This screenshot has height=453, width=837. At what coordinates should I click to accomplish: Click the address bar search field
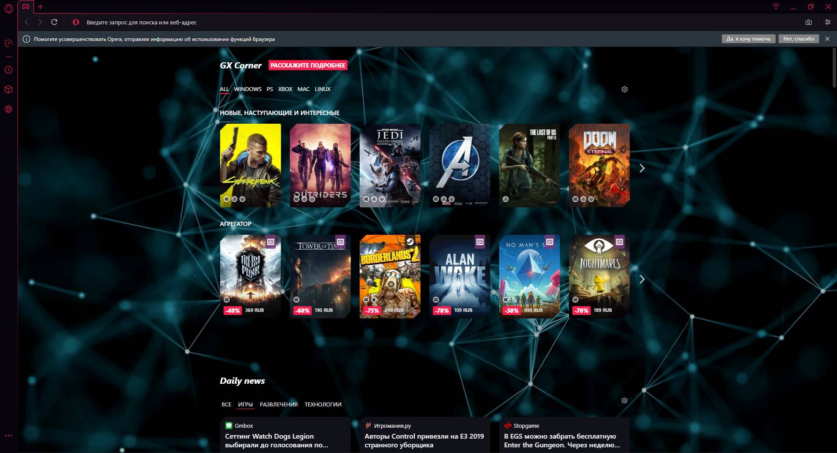click(436, 22)
